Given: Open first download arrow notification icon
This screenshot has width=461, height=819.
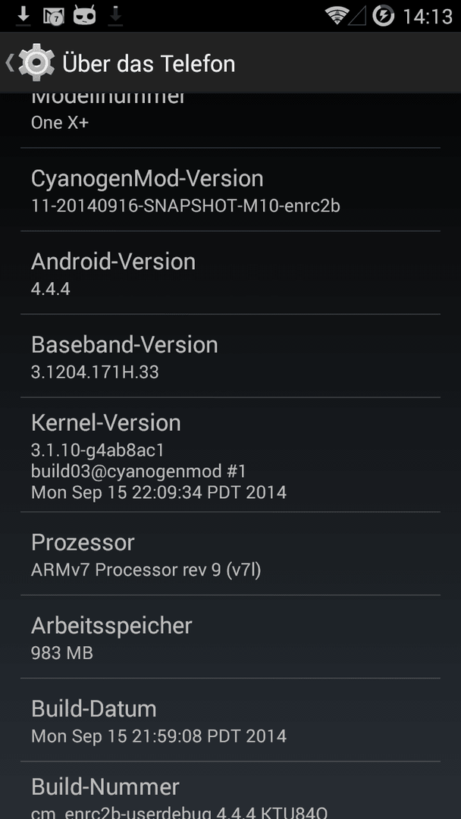Looking at the screenshot, I should click(23, 16).
